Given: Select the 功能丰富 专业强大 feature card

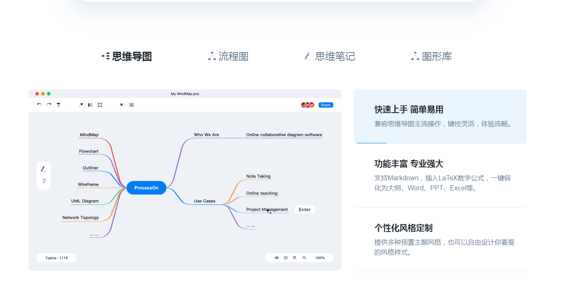Looking at the screenshot, I should [x=440, y=176].
